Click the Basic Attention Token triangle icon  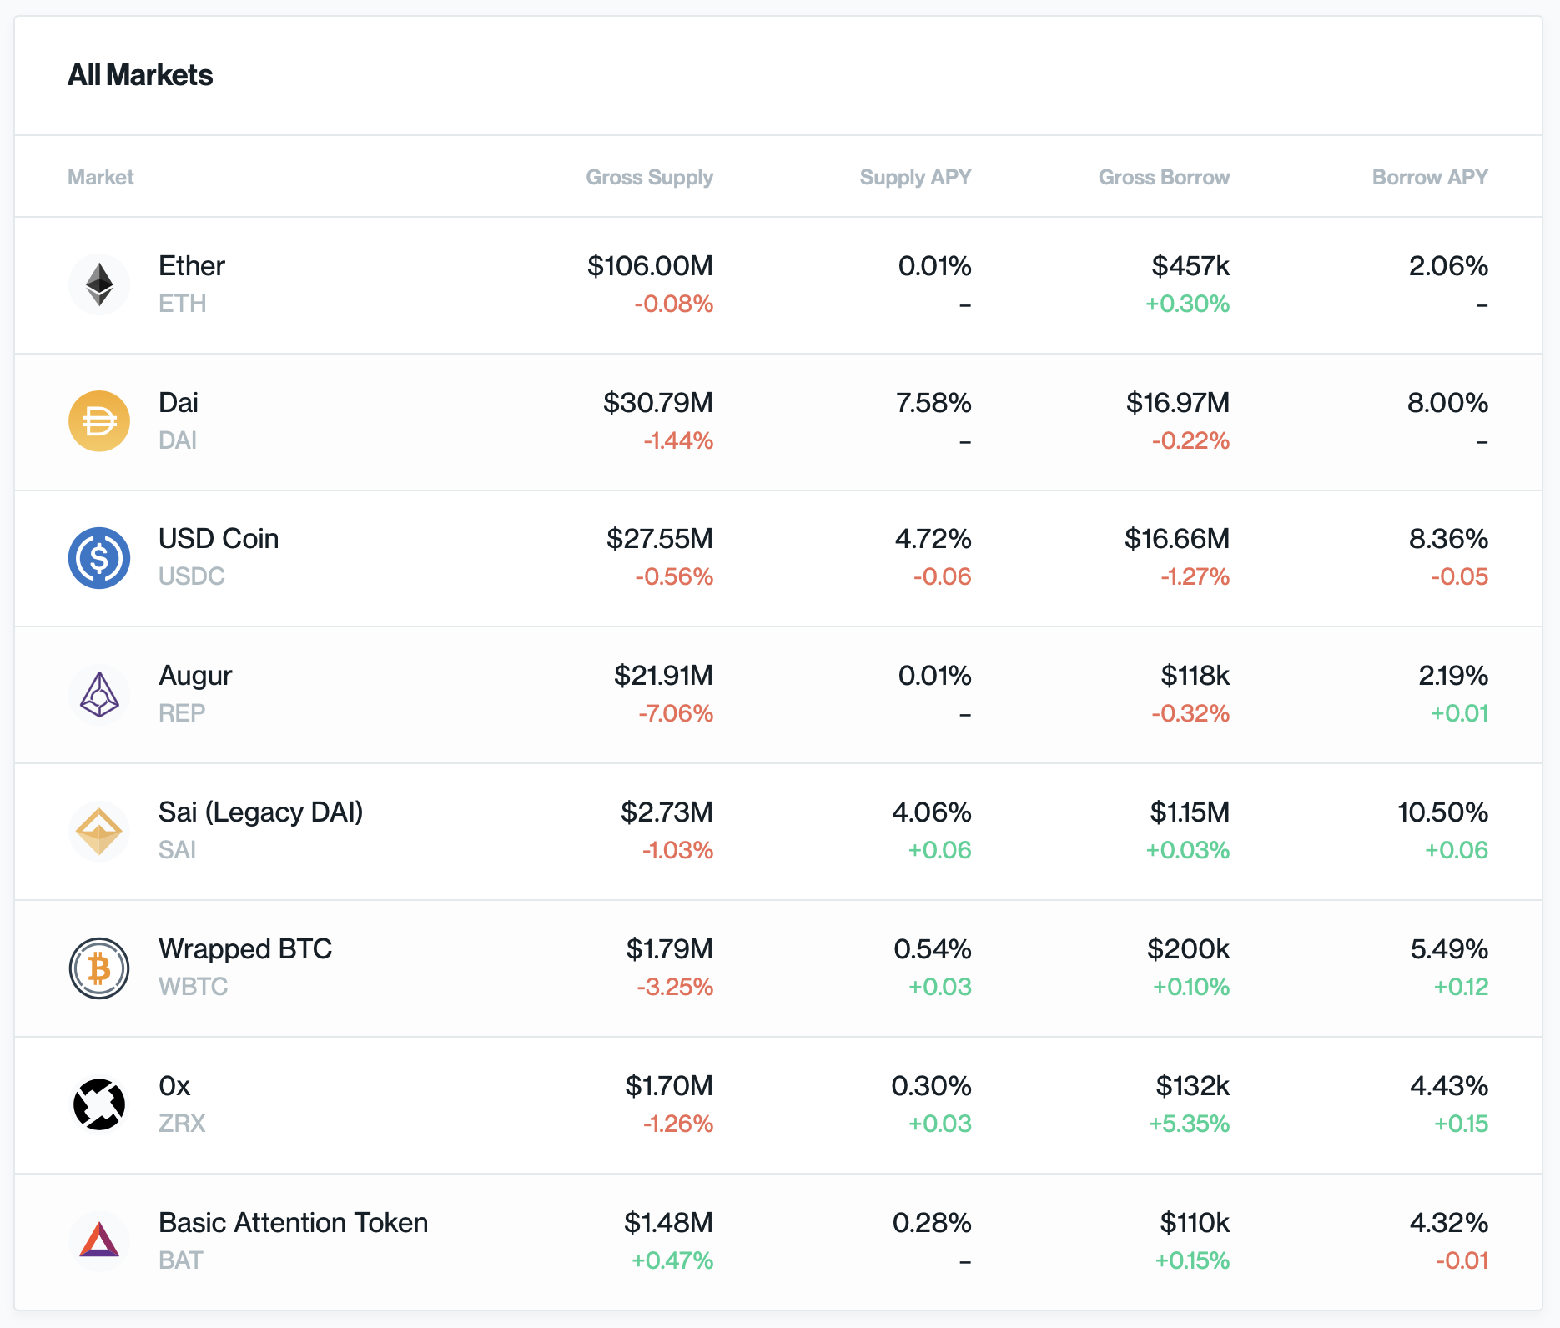pyautogui.click(x=99, y=1241)
